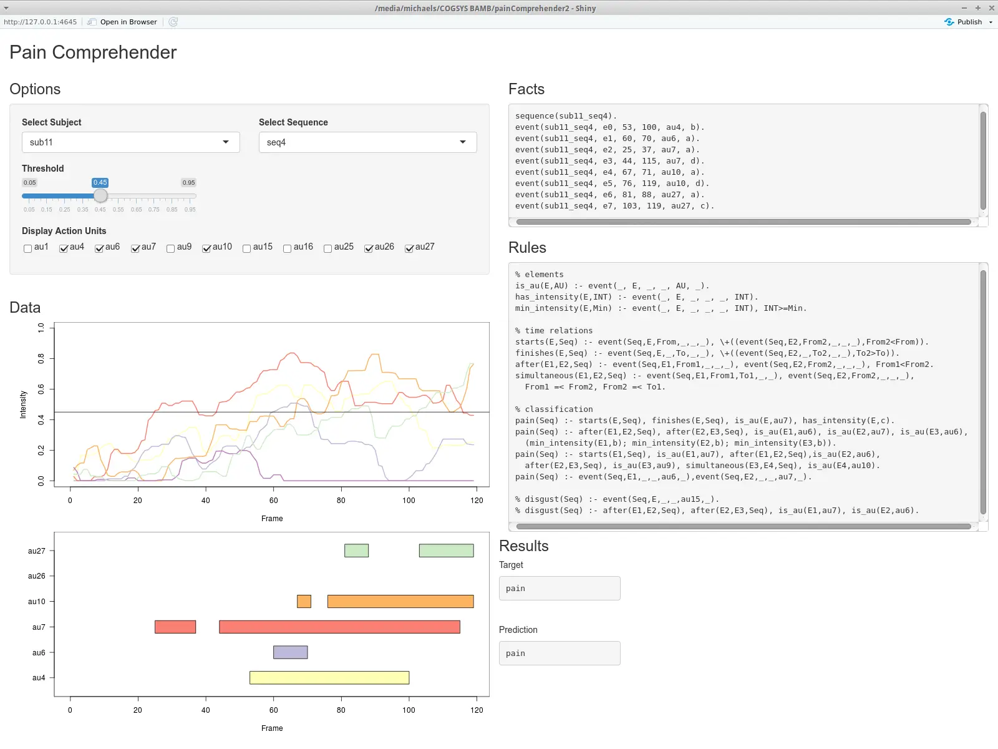This screenshot has width=998, height=749.
Task: Uncheck the au4 checkbox
Action: tap(64, 248)
